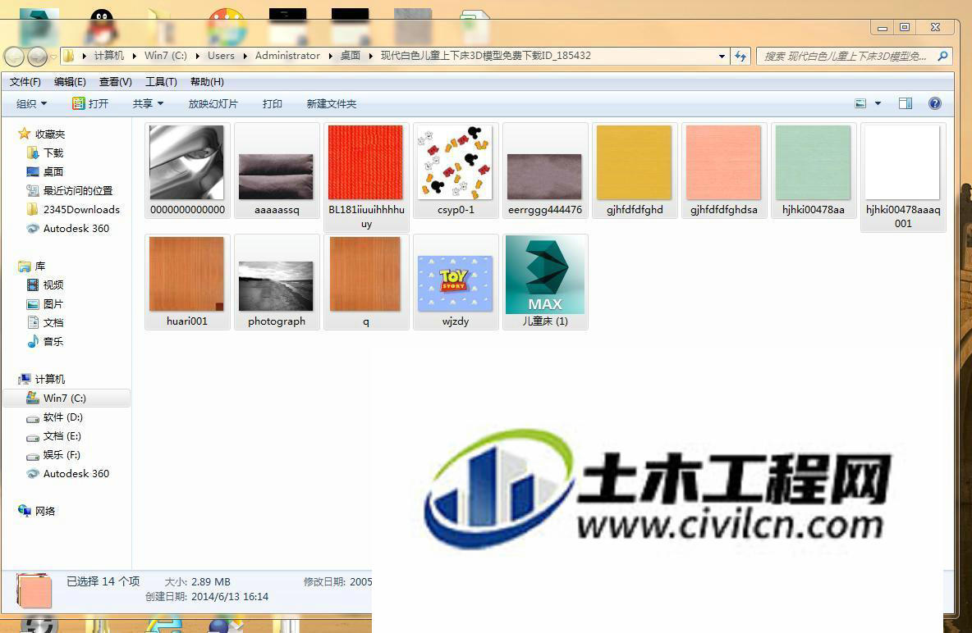Select the eerrggg444476 image file
Viewport: 972px width, 633px height.
tap(545, 171)
